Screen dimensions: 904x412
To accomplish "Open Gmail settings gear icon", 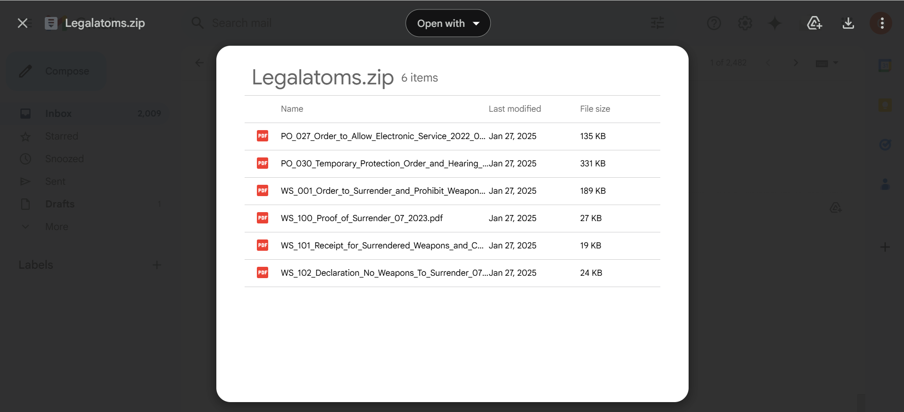I will 745,23.
